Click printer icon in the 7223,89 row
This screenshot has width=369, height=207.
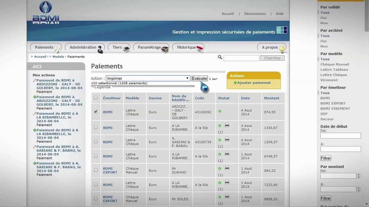pyautogui.click(x=227, y=182)
